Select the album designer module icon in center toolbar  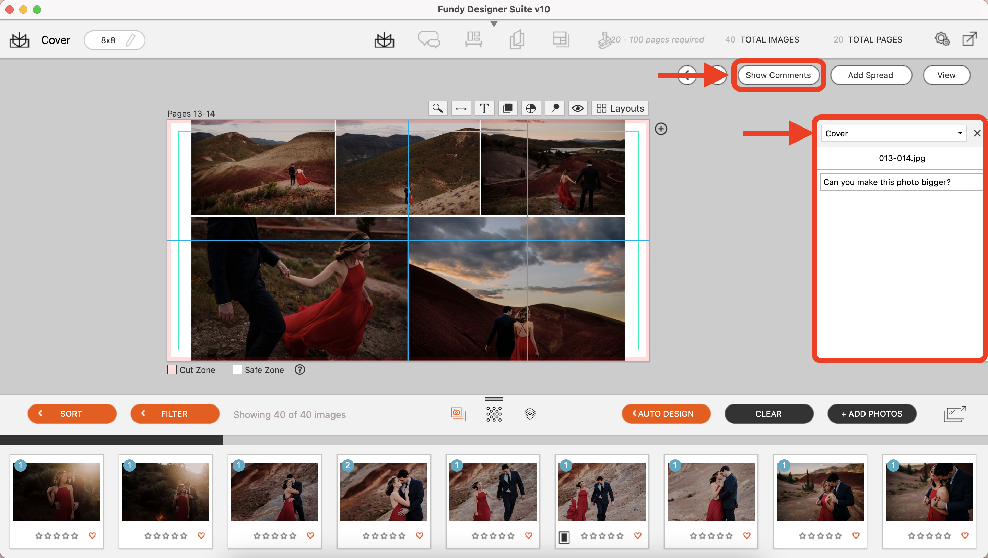tap(384, 40)
